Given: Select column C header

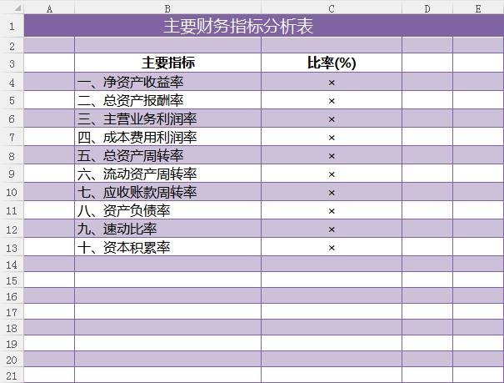Looking at the screenshot, I should coord(332,8).
